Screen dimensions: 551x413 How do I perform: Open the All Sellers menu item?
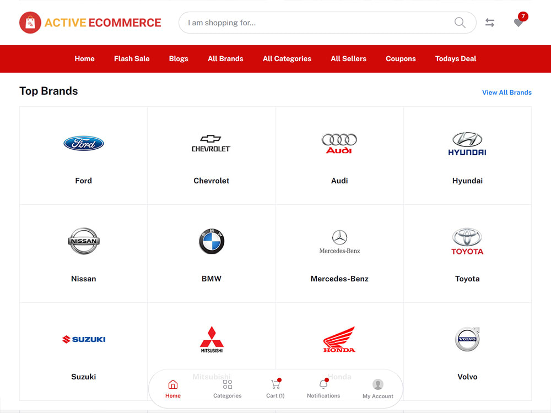pos(349,59)
